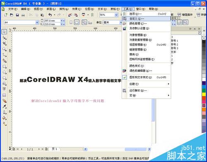The height and width of the screenshot is (162, 207).
Task: Select the Pick tool in the toolbox
Action: pos(4,32)
